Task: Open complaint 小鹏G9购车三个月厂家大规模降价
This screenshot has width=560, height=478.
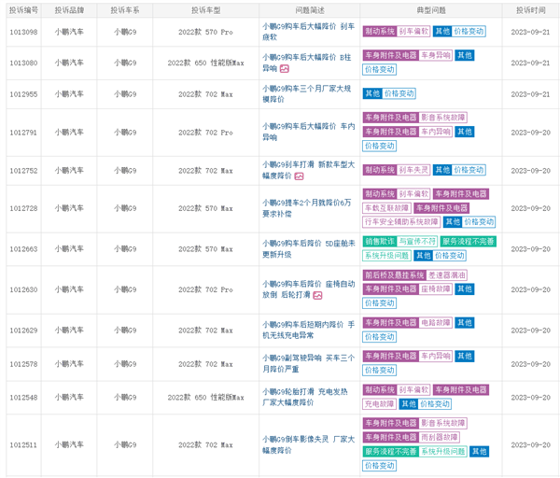Action: (x=306, y=93)
